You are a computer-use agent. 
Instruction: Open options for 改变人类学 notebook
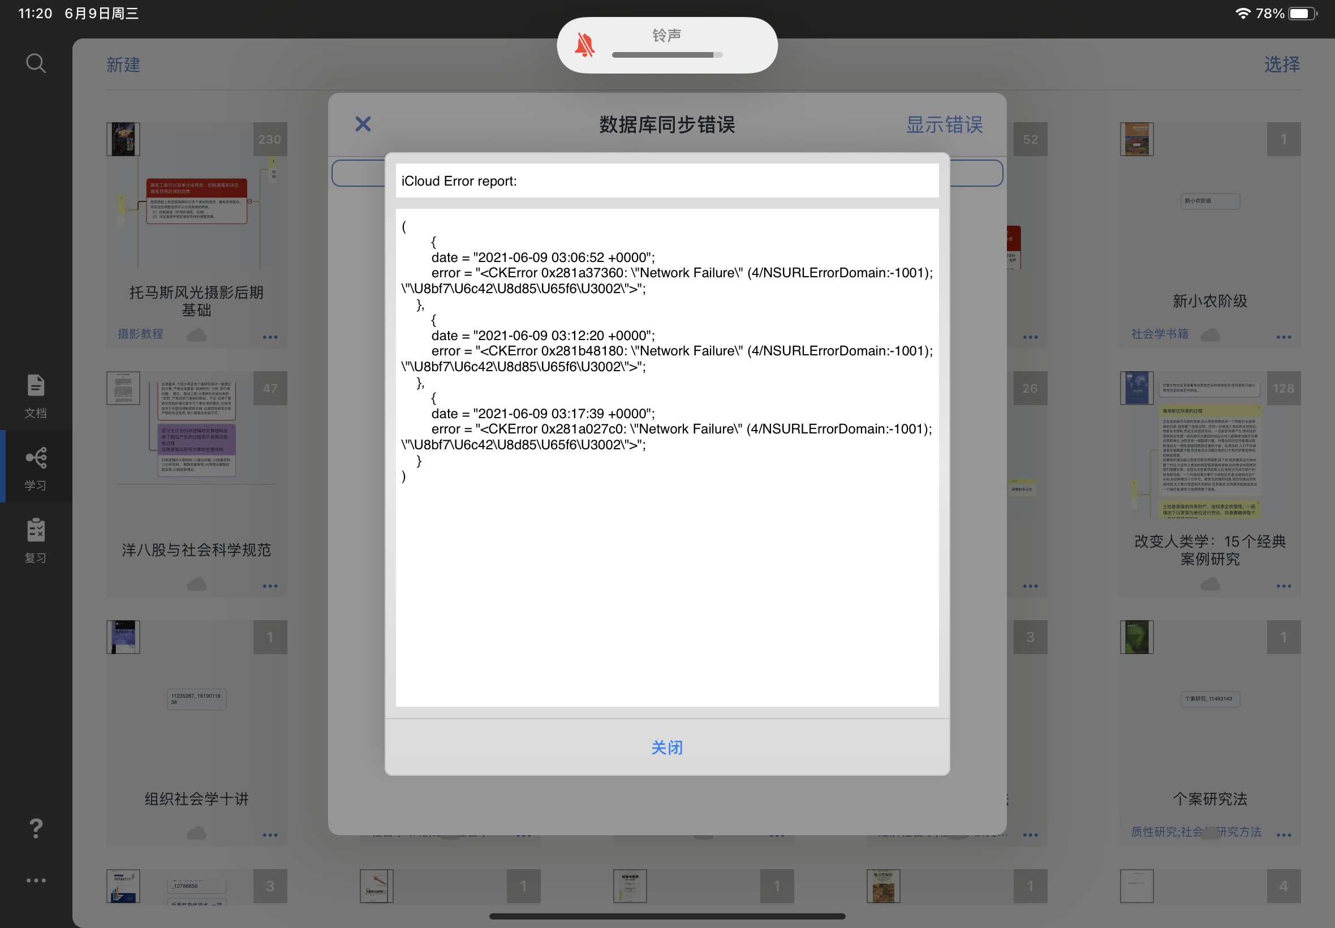1284,586
